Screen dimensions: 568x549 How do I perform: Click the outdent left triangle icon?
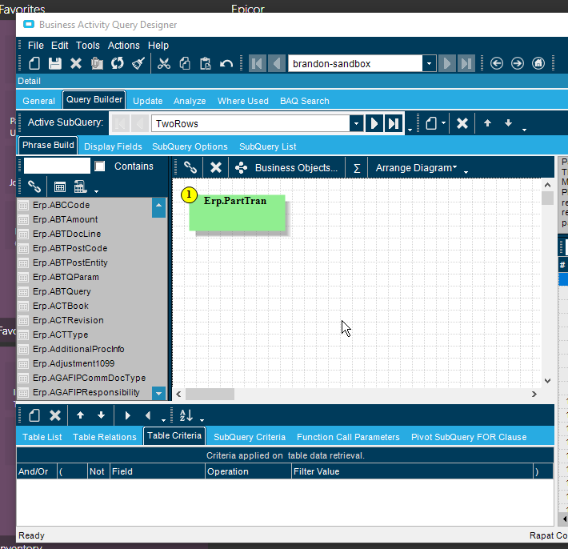tap(148, 415)
